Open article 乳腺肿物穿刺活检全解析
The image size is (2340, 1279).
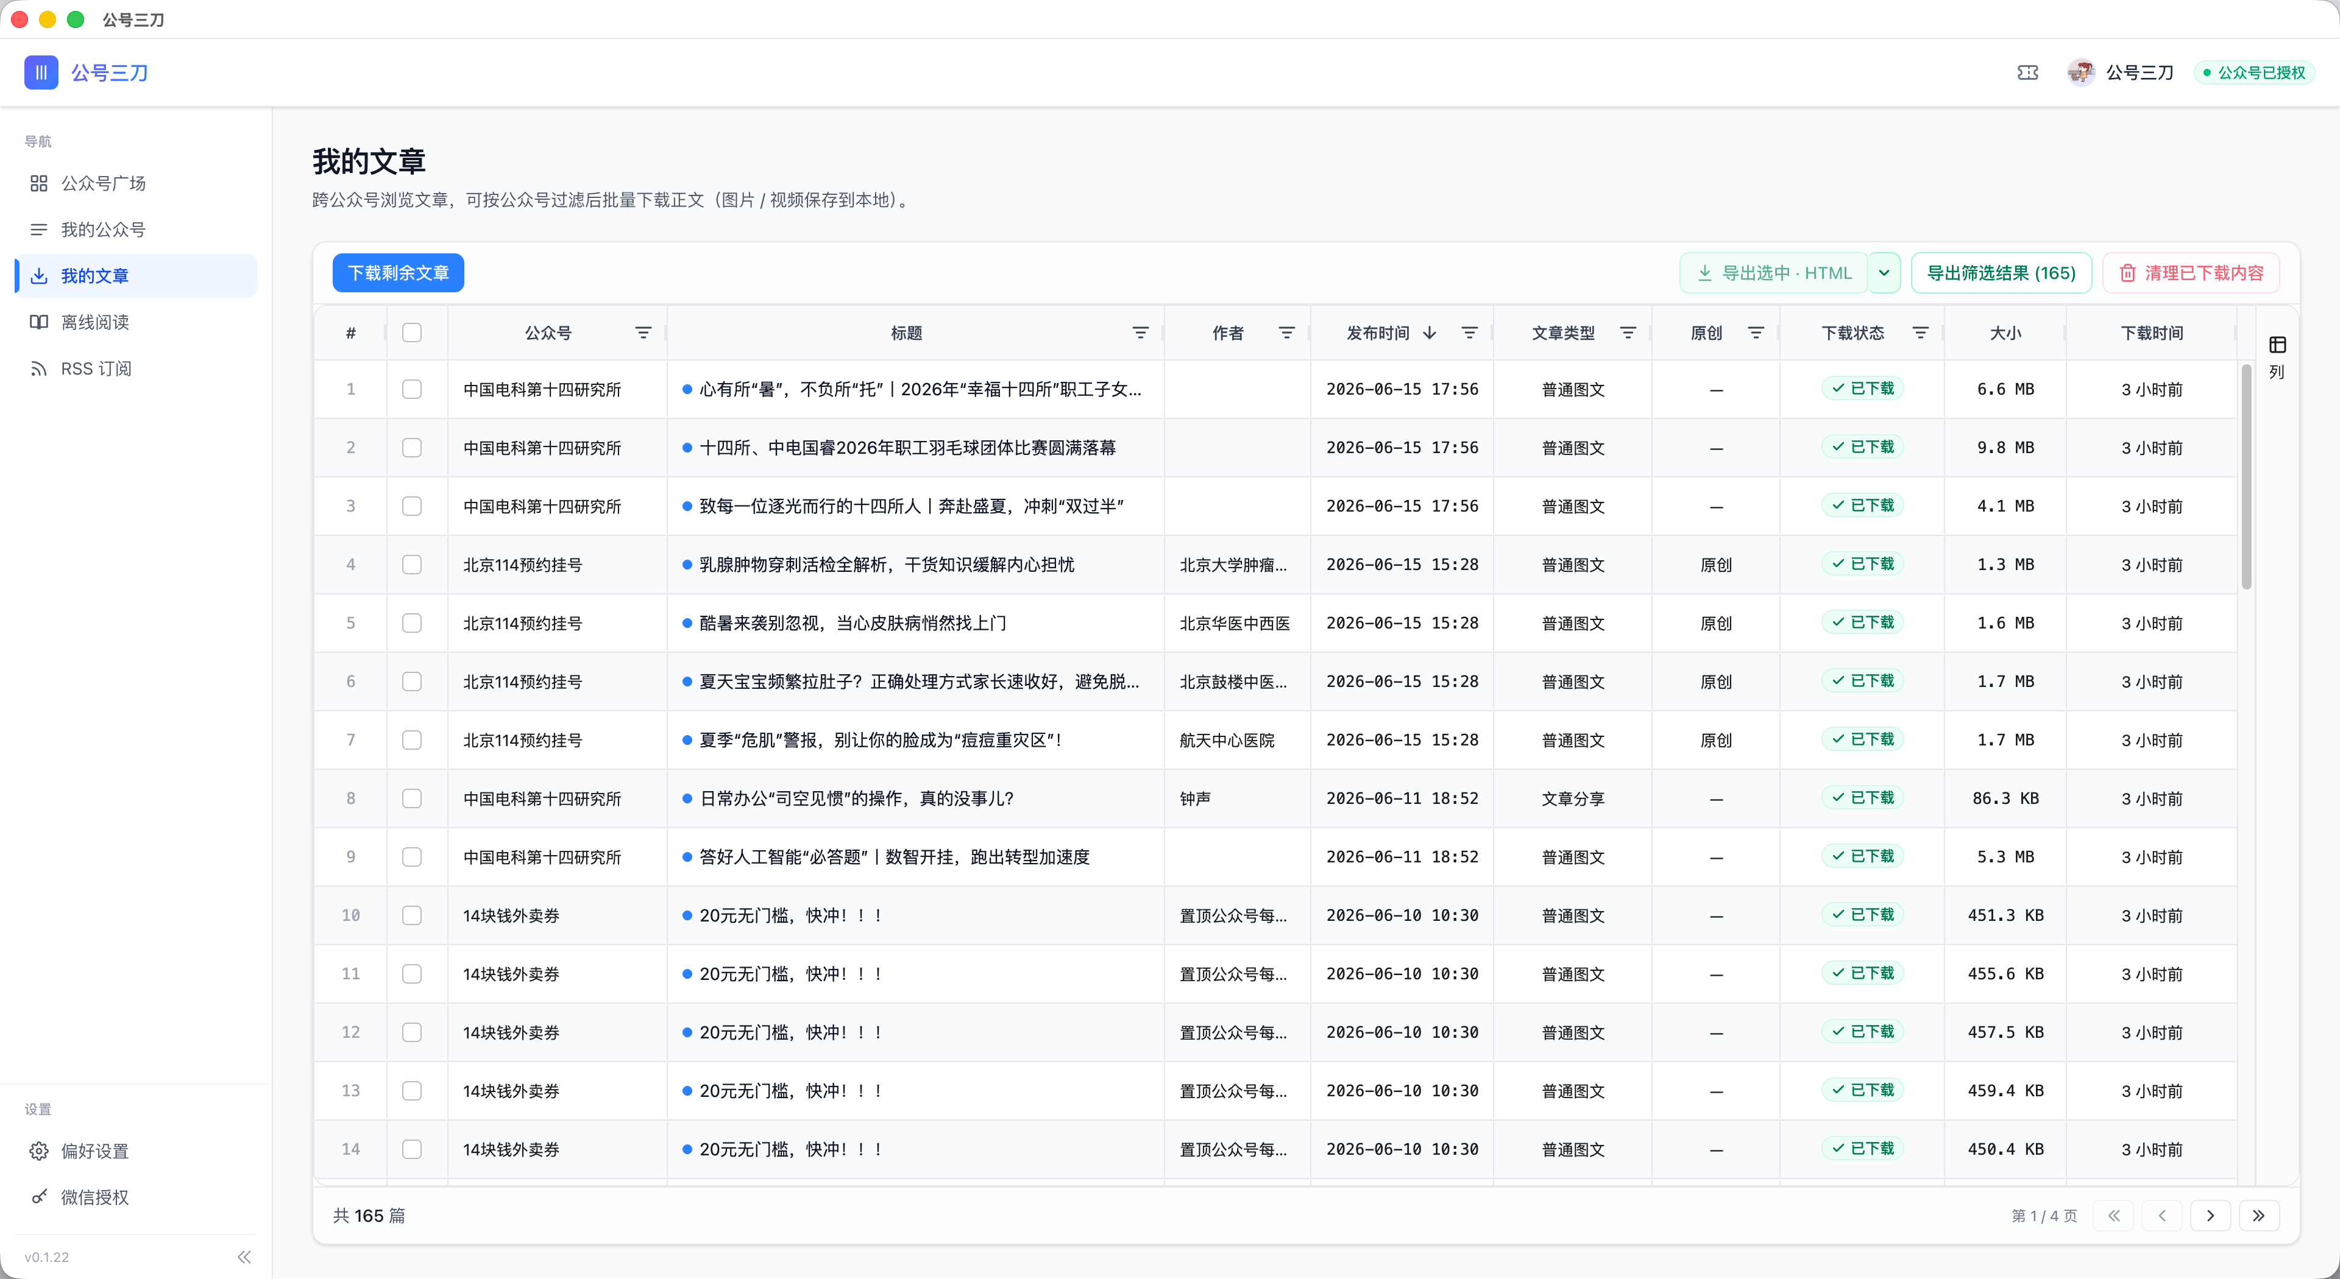pyautogui.click(x=887, y=565)
